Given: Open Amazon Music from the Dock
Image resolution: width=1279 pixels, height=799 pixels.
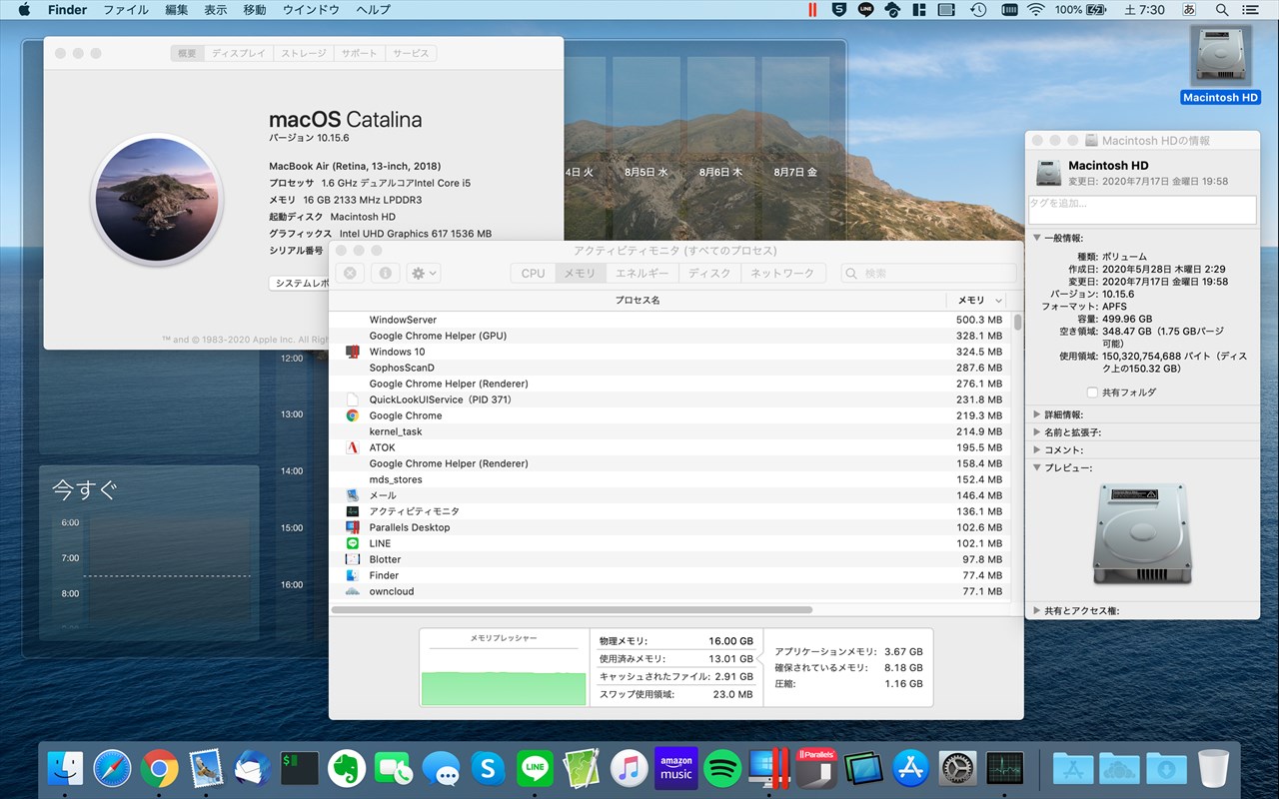Looking at the screenshot, I should [675, 768].
